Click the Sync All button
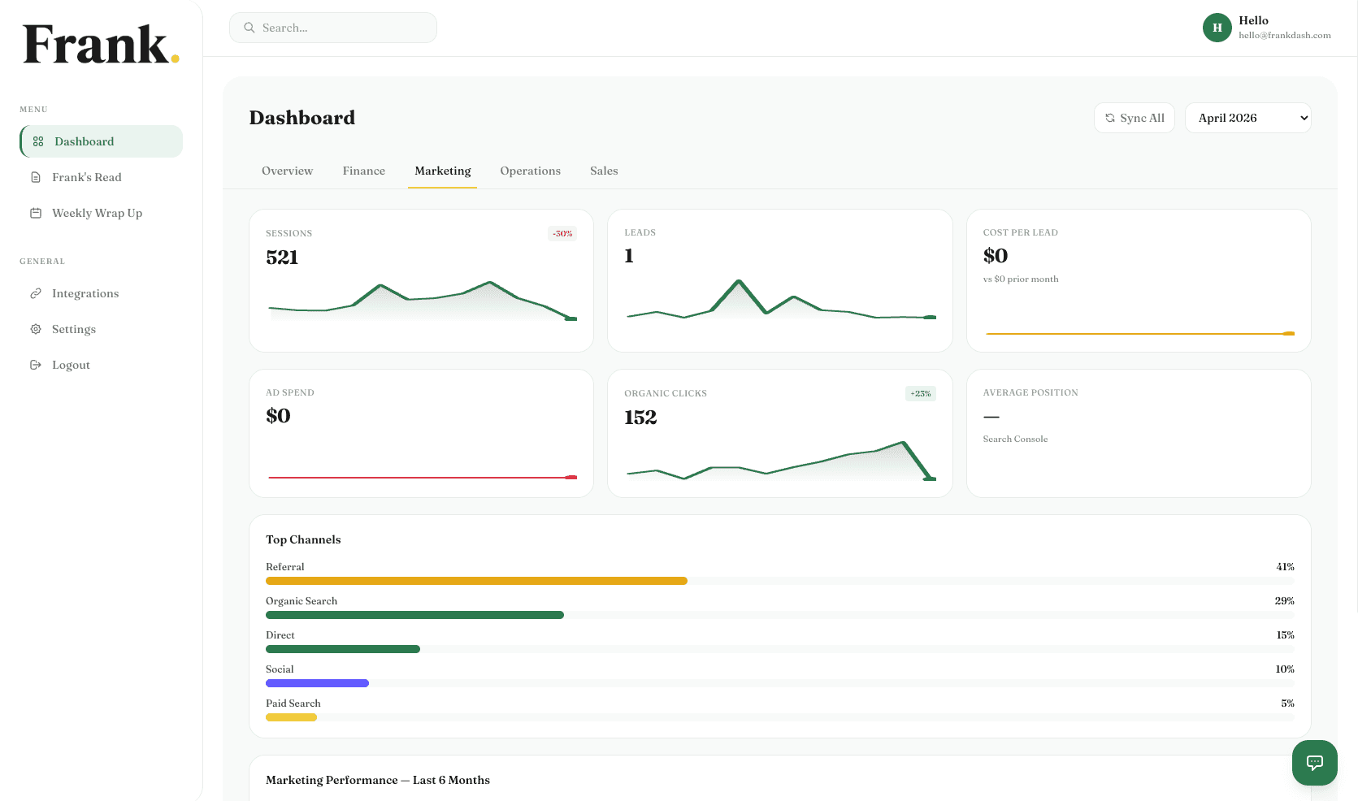1358x801 pixels. point(1135,118)
